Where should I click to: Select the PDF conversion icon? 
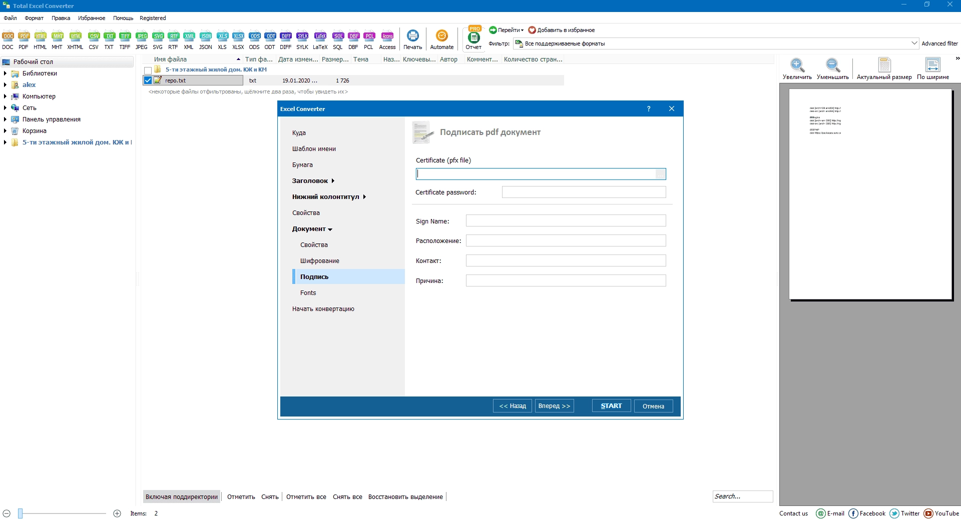[24, 40]
